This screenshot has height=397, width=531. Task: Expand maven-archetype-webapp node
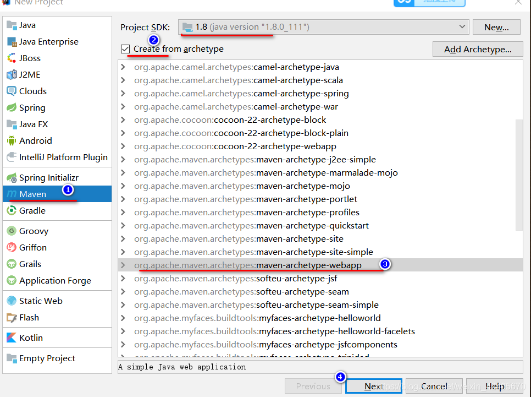click(x=123, y=265)
